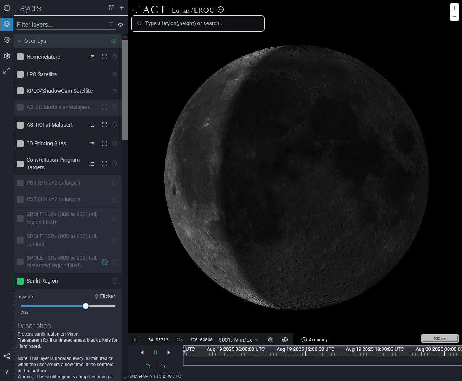Zoom to extent of 3D Printing Sites

coord(104,143)
